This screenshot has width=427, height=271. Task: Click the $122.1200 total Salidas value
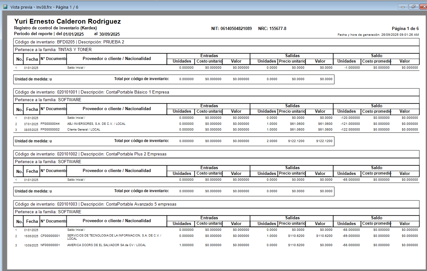[x=324, y=141]
